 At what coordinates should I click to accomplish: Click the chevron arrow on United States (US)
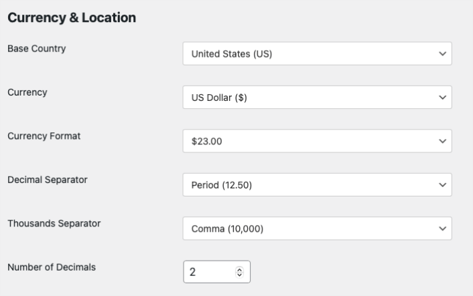442,54
